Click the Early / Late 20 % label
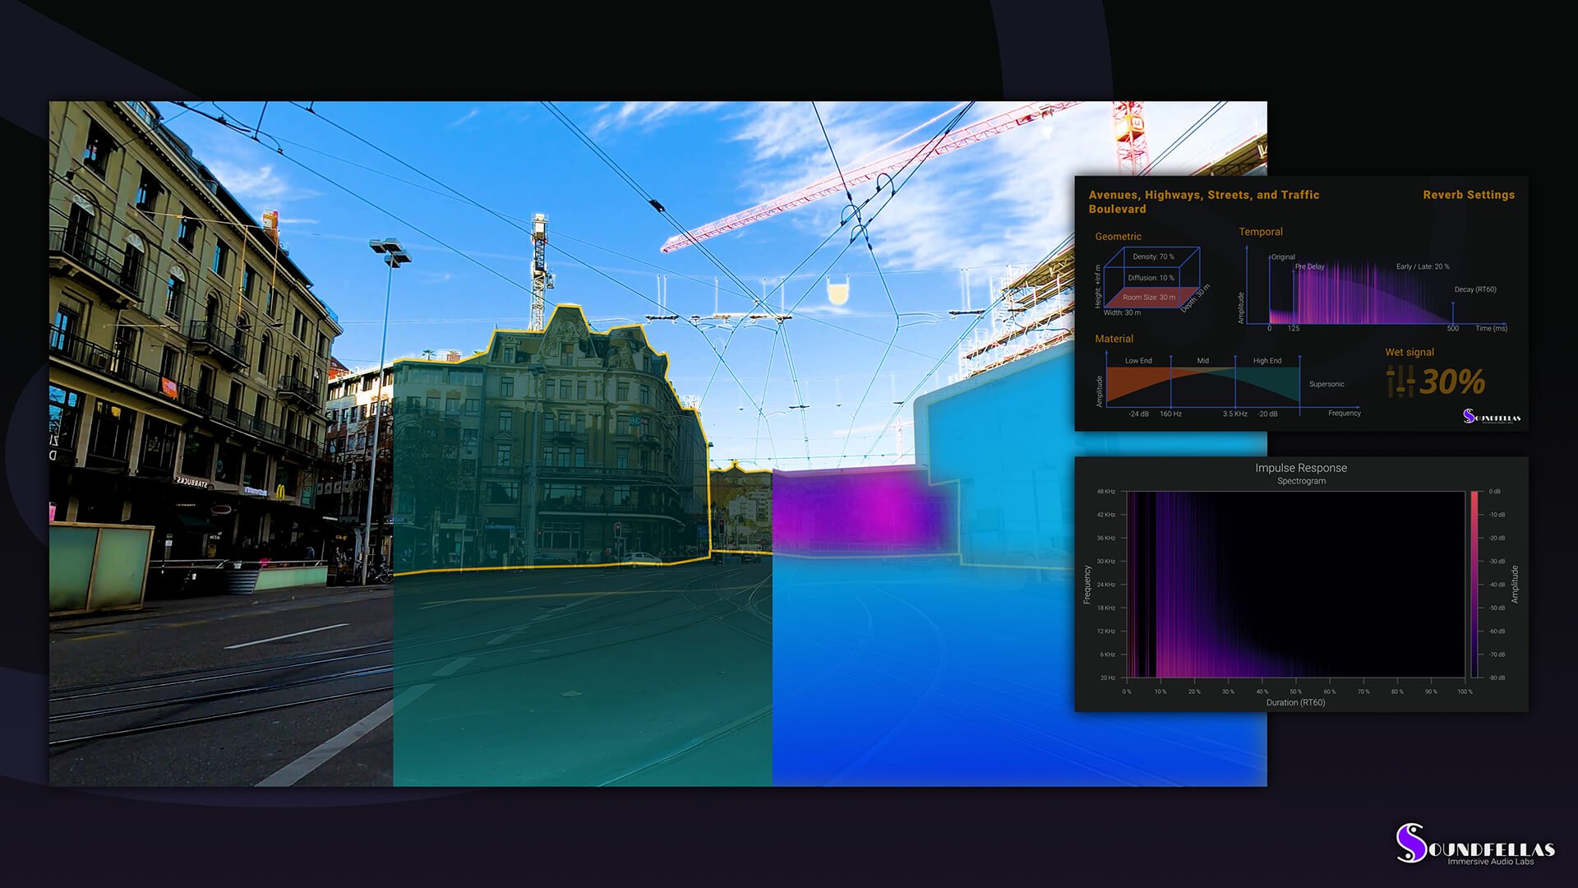The width and height of the screenshot is (1578, 888). point(1422,266)
